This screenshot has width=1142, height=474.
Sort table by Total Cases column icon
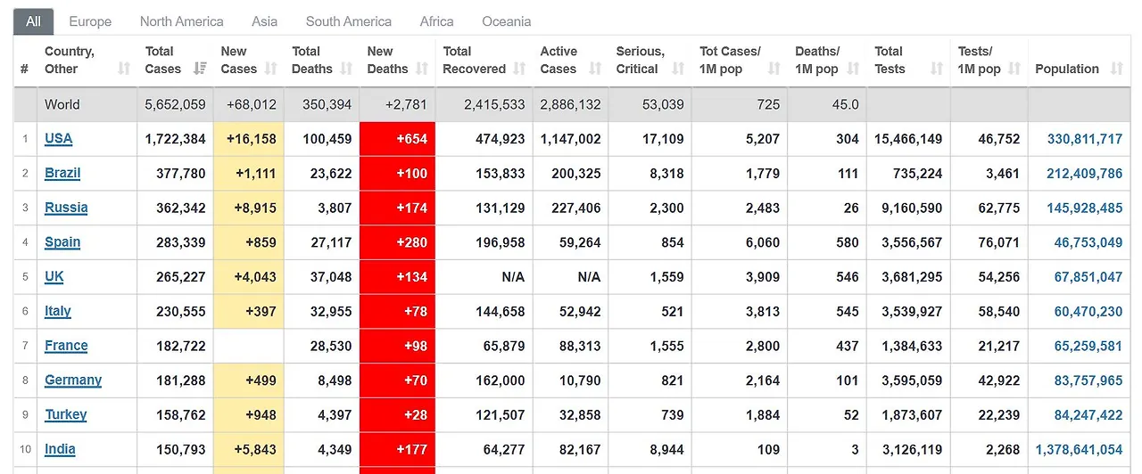coord(200,69)
